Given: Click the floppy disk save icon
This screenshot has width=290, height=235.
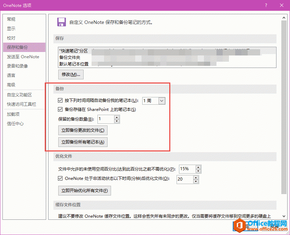Looking at the screenshot, I should pos(61,21).
